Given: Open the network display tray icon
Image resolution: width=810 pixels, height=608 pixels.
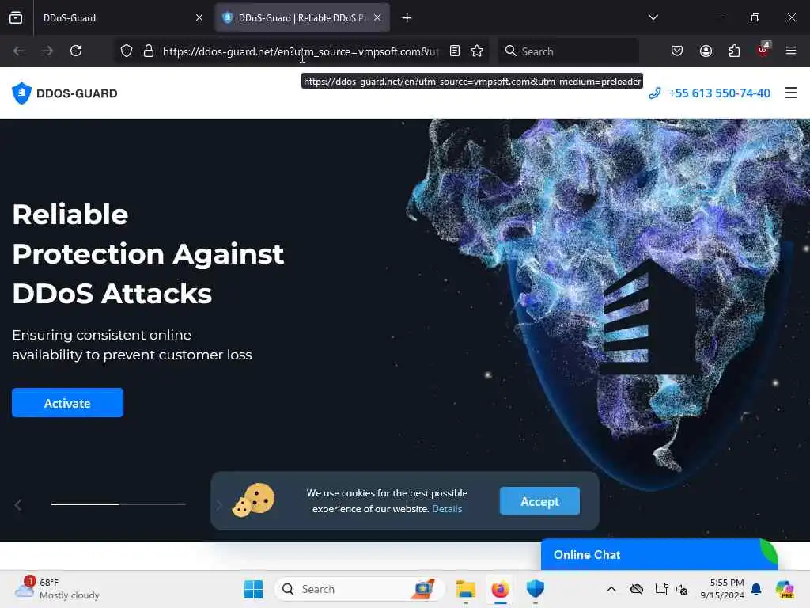Looking at the screenshot, I should 662,589.
